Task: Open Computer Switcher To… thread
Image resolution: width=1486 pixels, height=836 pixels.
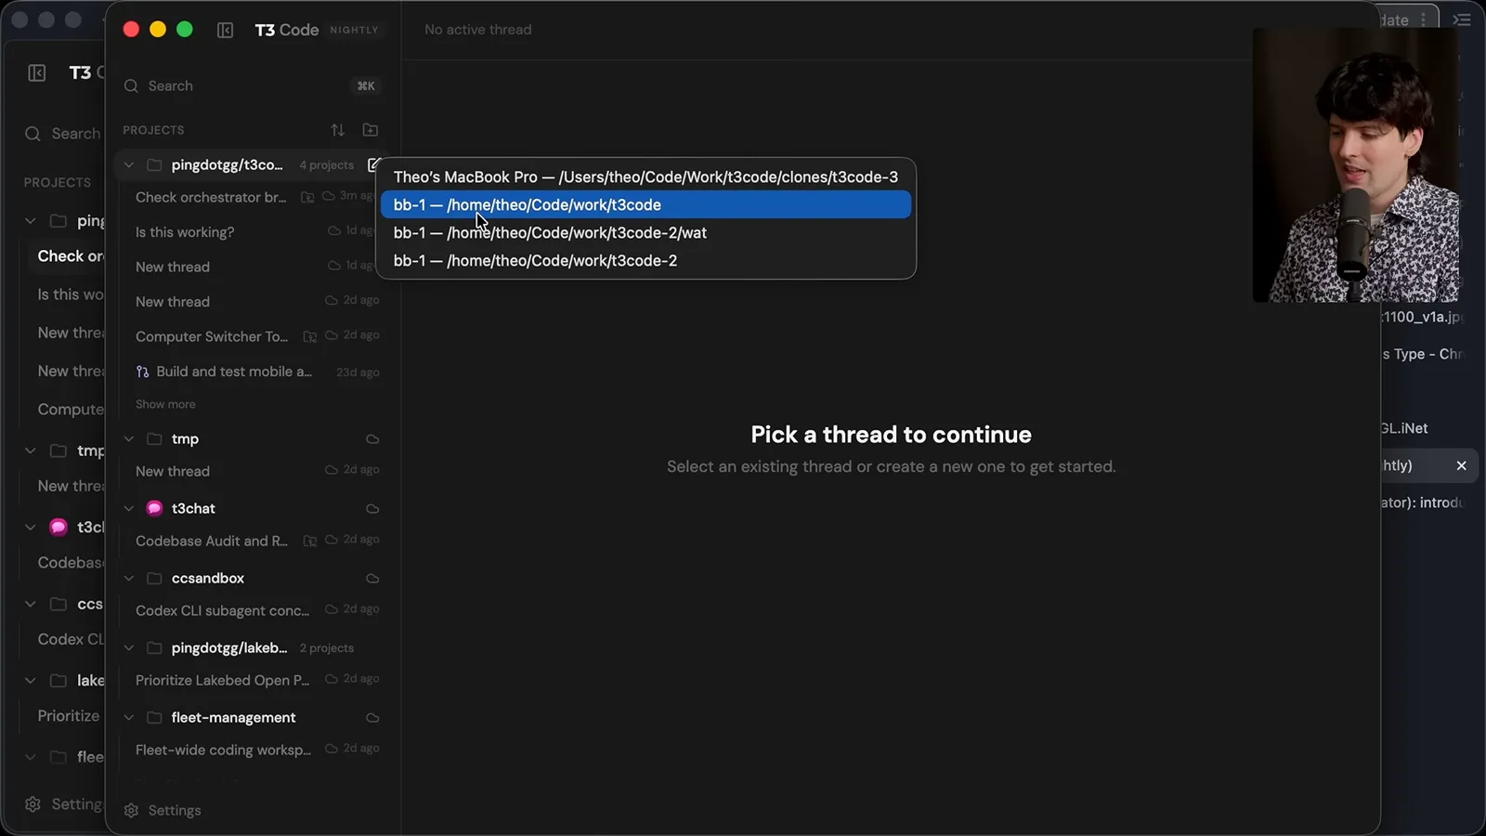Action: [212, 336]
